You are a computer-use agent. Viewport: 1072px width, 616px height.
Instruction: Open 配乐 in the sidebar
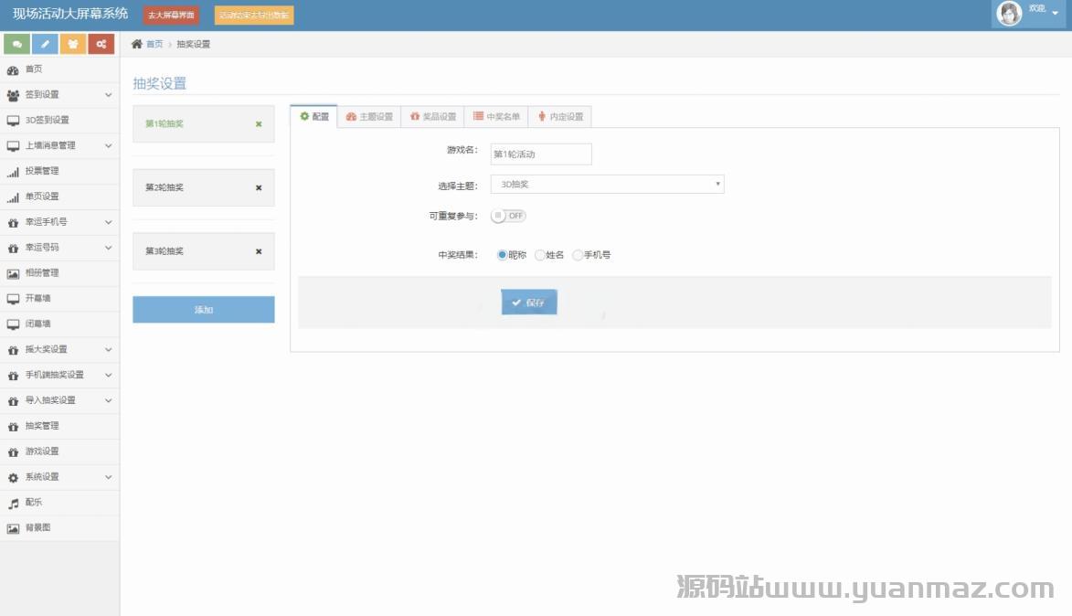point(34,503)
